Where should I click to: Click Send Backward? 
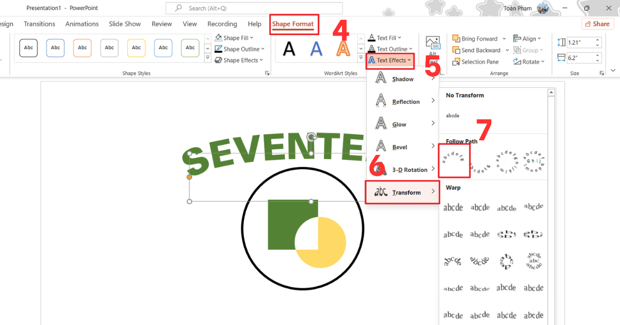(x=476, y=50)
